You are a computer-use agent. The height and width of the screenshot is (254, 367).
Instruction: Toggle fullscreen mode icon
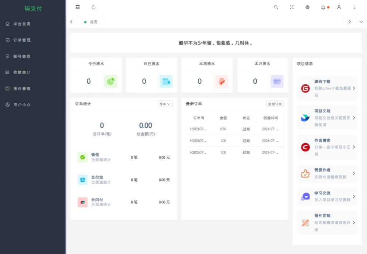pyautogui.click(x=292, y=7)
